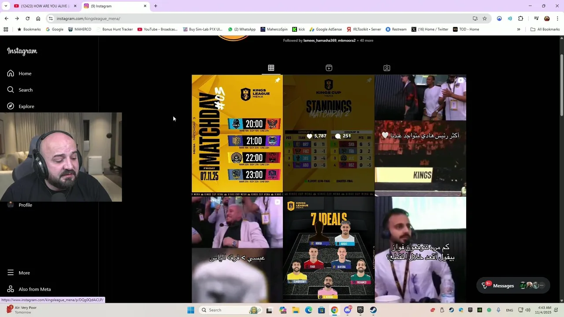Switch to the Posts grid tab

click(271, 68)
